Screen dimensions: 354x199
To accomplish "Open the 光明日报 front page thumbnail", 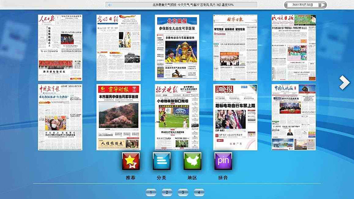I will 119,48.
